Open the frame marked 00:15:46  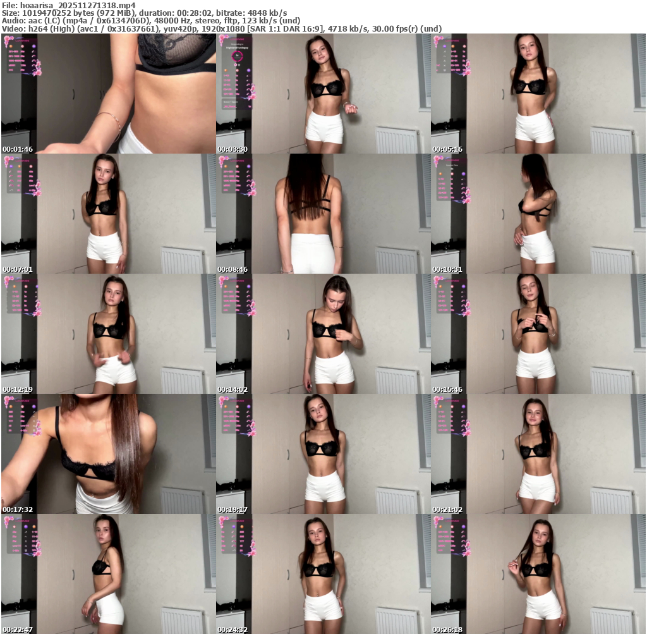click(538, 334)
